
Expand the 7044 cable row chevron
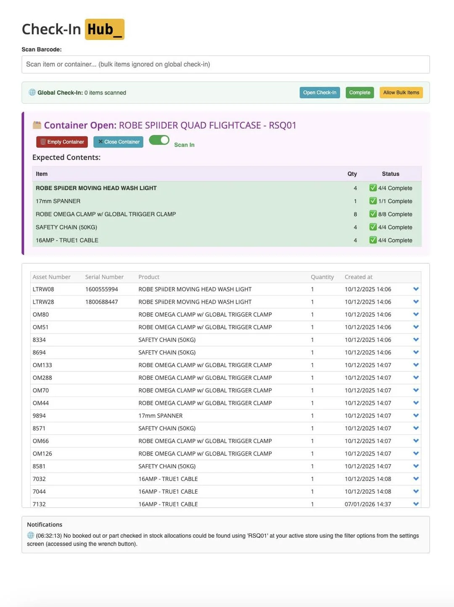(x=416, y=491)
